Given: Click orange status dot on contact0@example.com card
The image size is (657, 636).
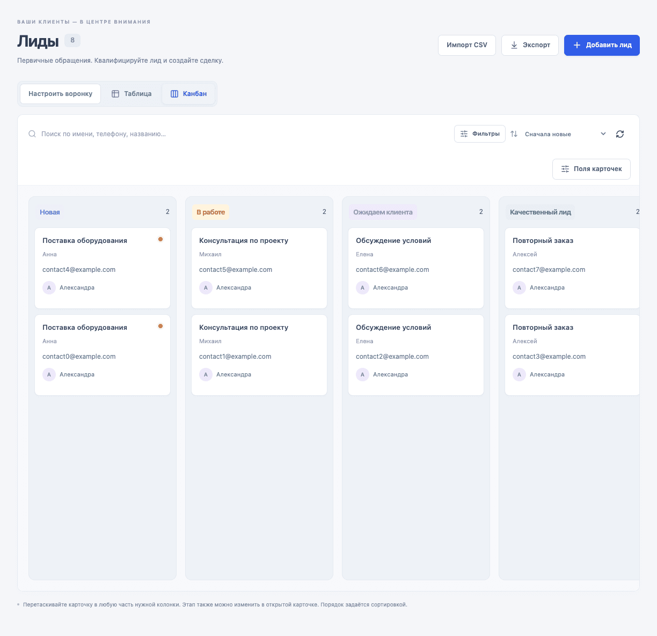Looking at the screenshot, I should (x=160, y=326).
